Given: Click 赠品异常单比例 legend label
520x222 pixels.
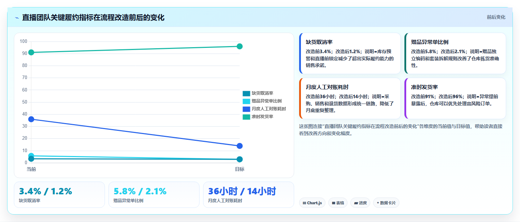Looking at the screenshot, I should (267, 101).
